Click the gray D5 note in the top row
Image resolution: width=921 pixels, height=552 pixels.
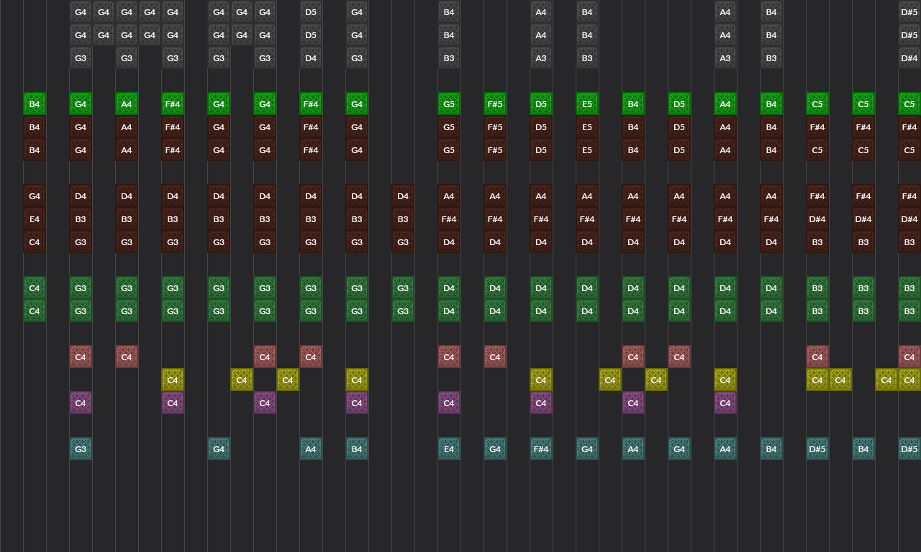tap(310, 12)
